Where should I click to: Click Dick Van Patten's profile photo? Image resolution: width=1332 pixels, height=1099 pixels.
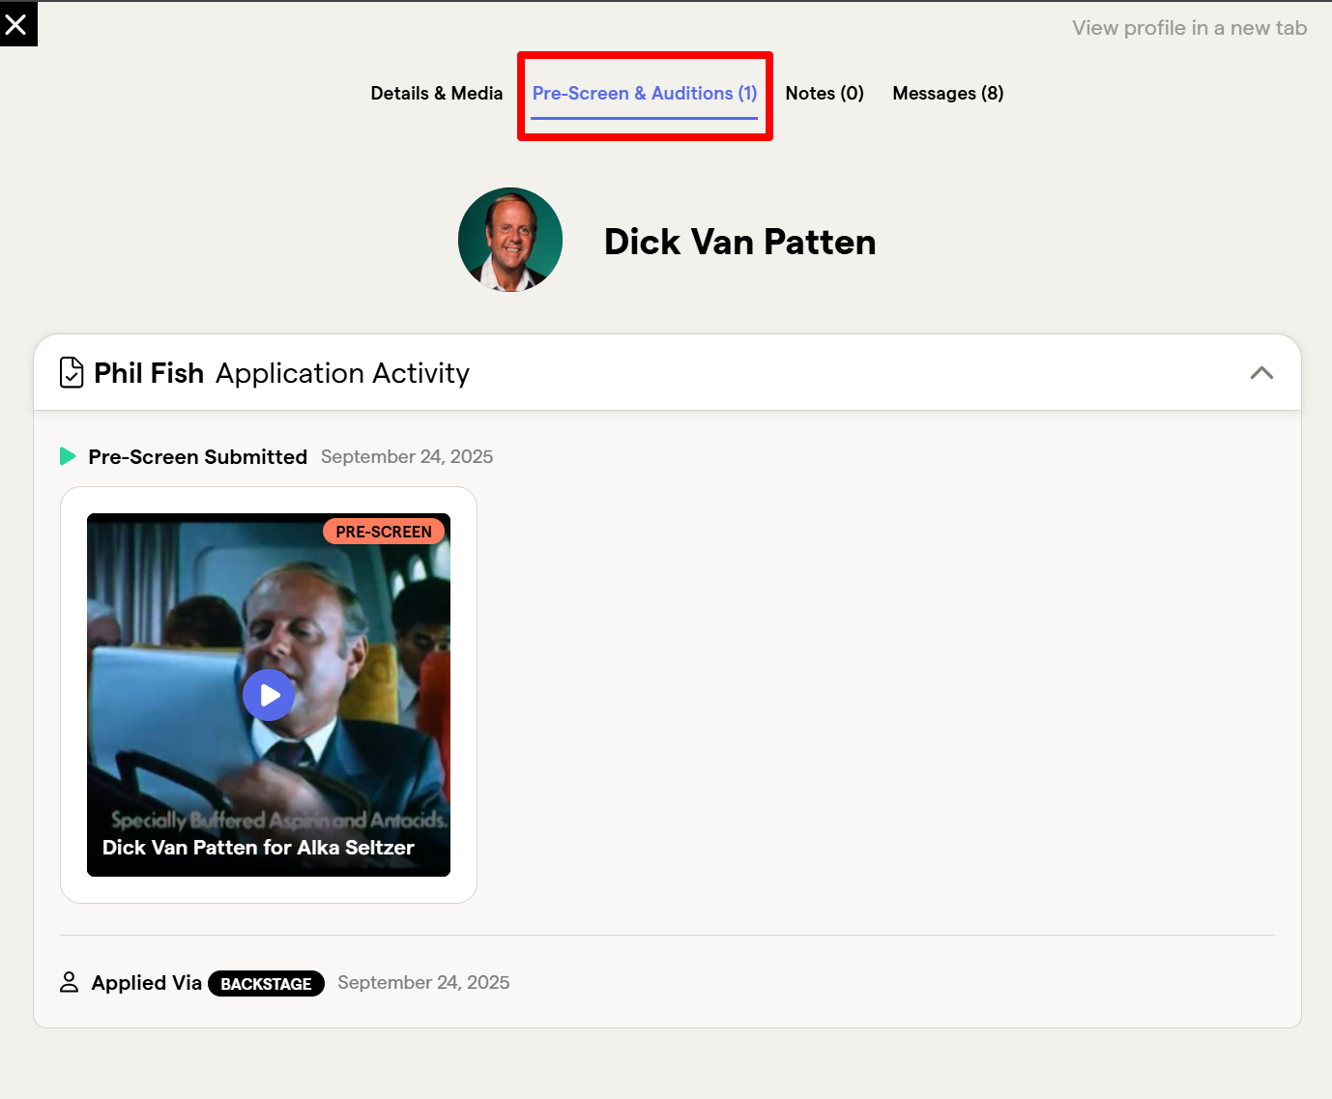pos(510,240)
